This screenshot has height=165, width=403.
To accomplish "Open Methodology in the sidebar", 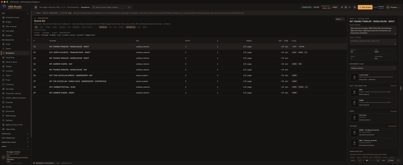I will 15,116.
